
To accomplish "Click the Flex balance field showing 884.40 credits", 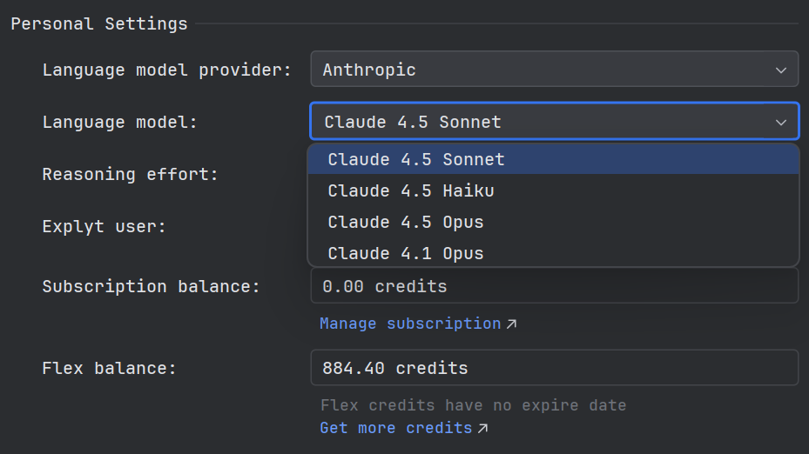I will click(x=554, y=368).
